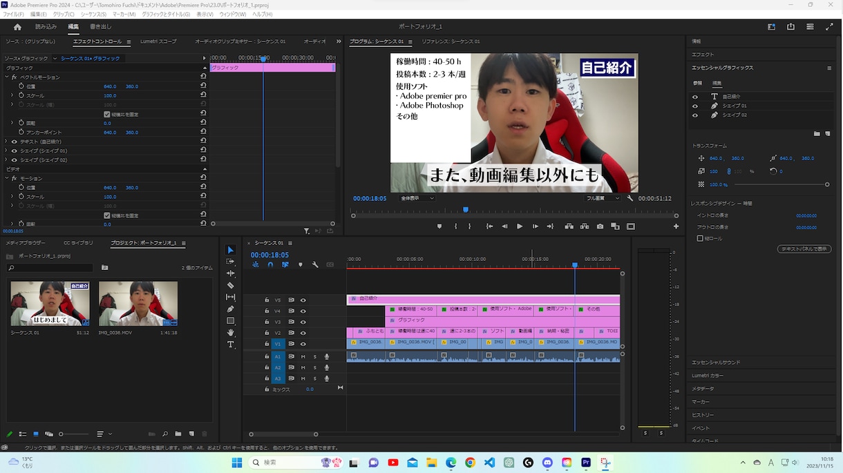Switch to CC ライブラリ tab
The width and height of the screenshot is (843, 473).
78,243
